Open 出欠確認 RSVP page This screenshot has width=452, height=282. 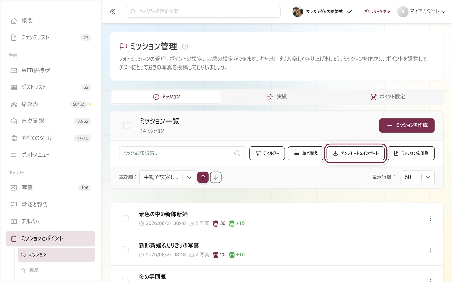tap(50, 121)
